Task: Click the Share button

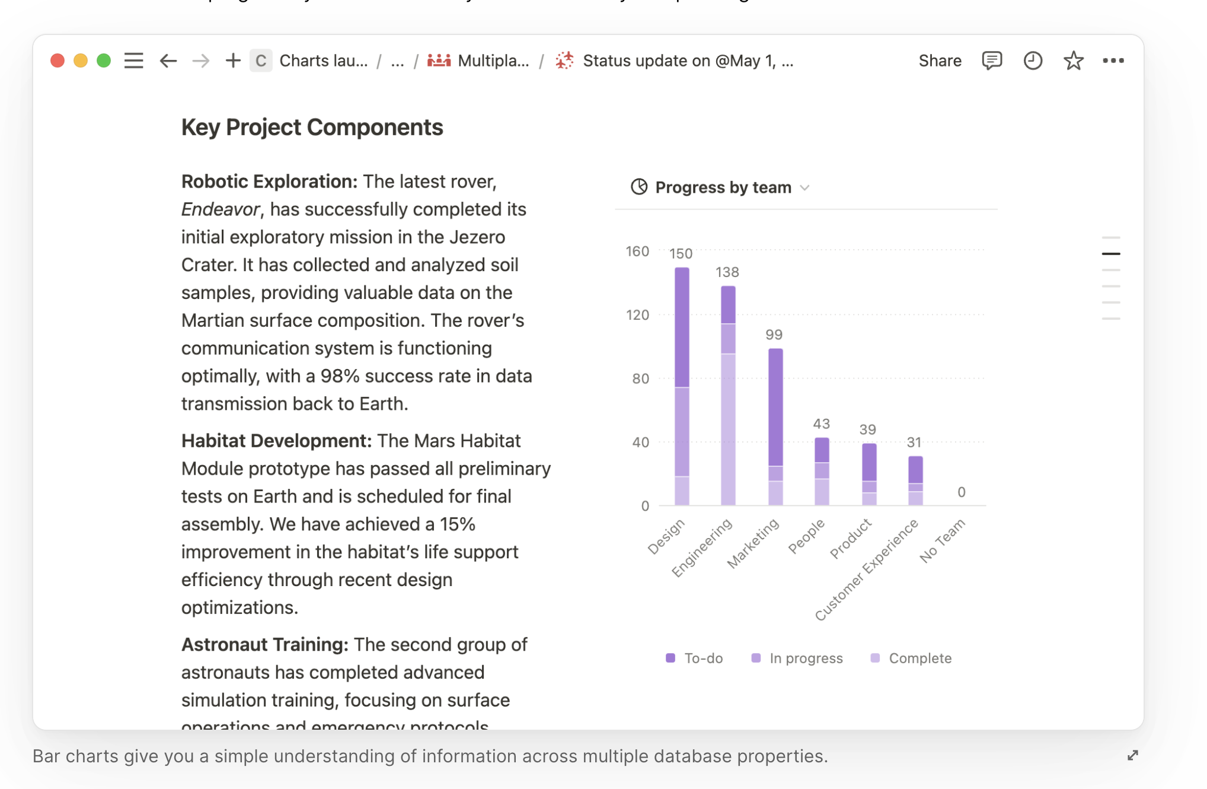Action: point(940,61)
